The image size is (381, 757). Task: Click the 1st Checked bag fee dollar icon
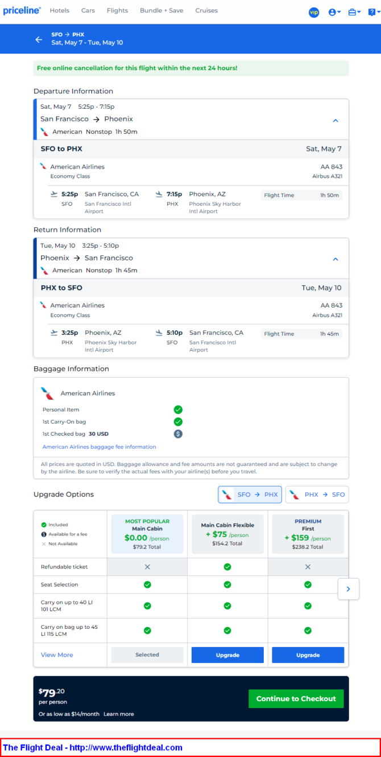pos(178,434)
